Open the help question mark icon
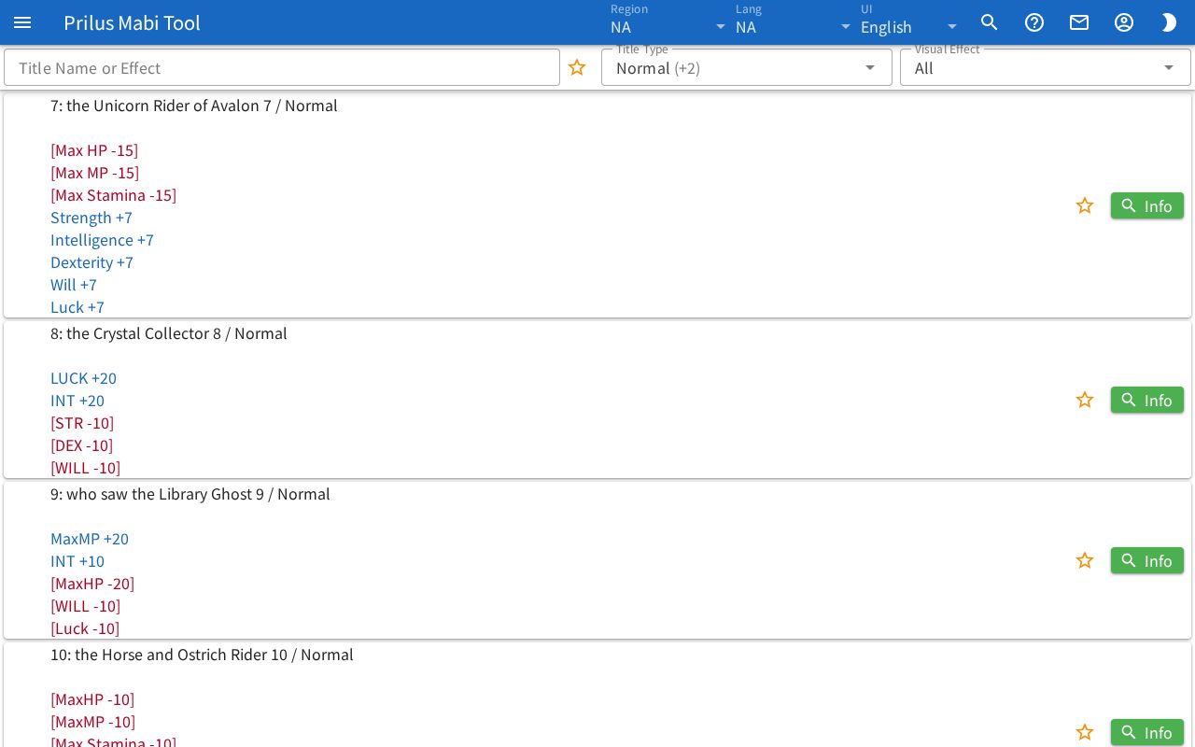This screenshot has width=1195, height=747. click(x=1034, y=22)
